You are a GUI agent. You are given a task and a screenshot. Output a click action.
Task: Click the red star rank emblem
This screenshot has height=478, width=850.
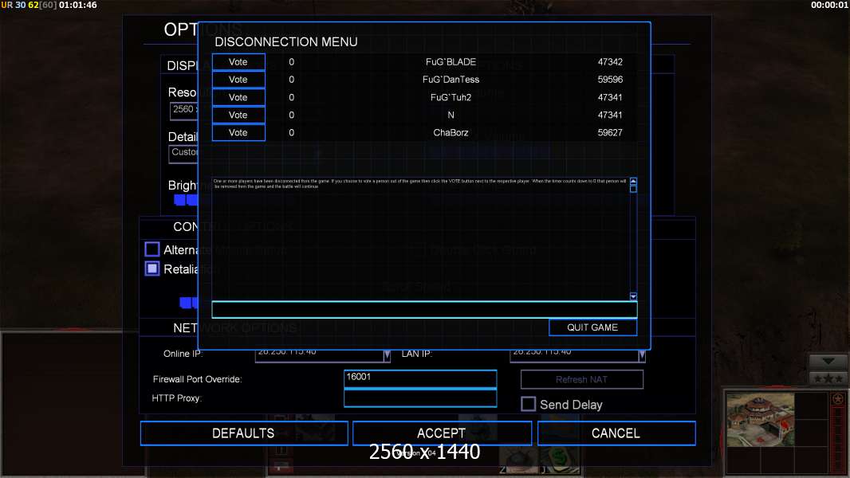[x=837, y=398]
